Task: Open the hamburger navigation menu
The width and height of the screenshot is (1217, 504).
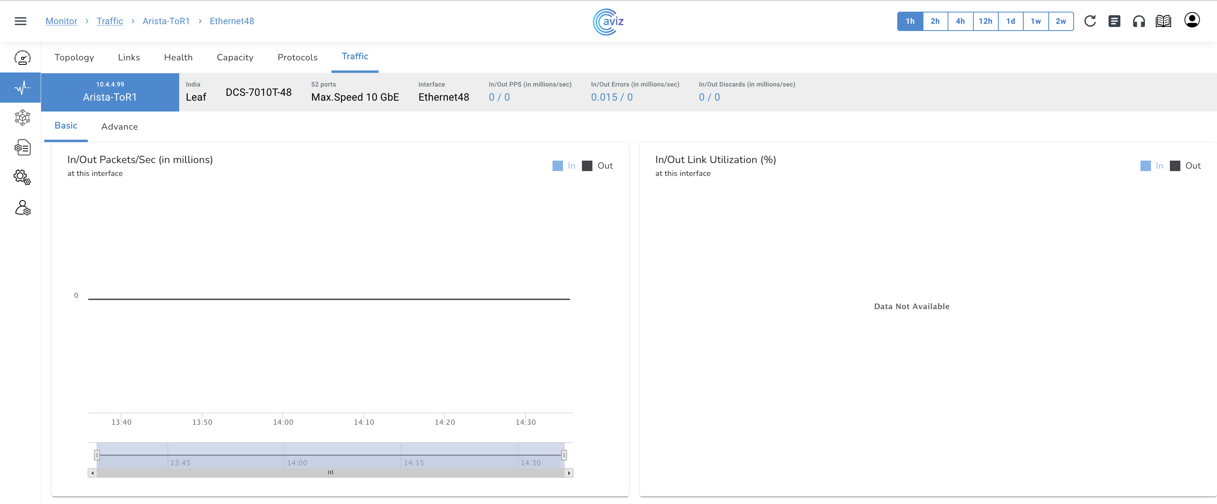Action: (x=20, y=21)
